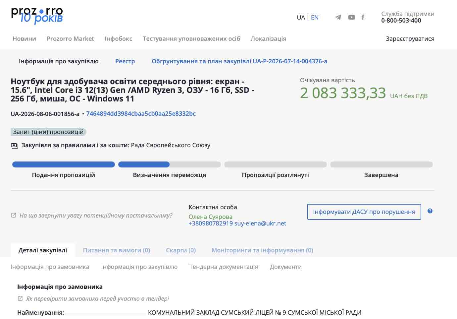Screen dimensions: 457x319
Task: Switch to Моніторинги та інформування (0) tab
Action: pyautogui.click(x=262, y=250)
